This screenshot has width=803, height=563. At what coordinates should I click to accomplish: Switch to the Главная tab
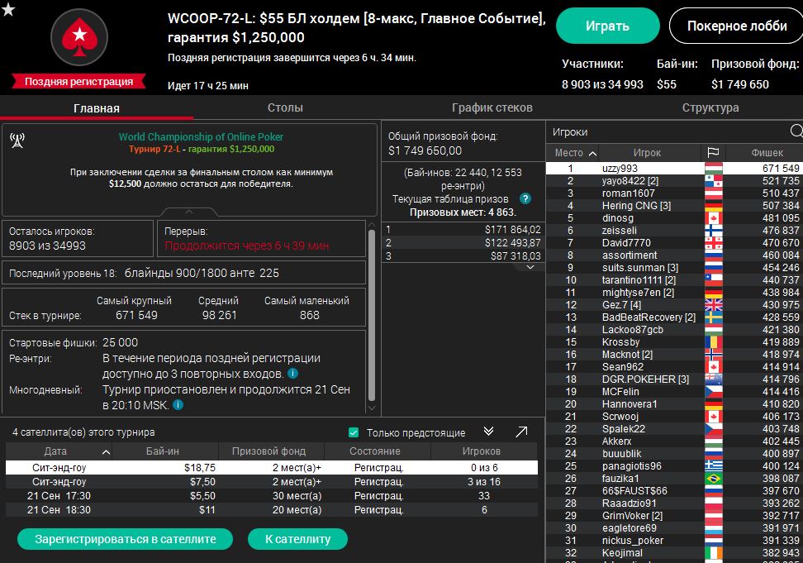[x=97, y=108]
